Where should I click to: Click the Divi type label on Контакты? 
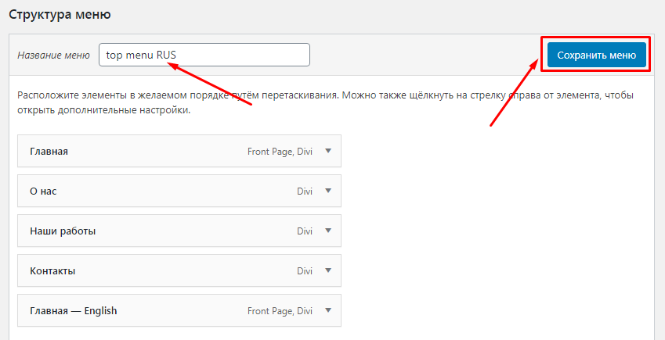304,271
